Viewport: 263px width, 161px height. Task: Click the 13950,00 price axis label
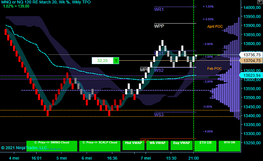tap(252, 16)
